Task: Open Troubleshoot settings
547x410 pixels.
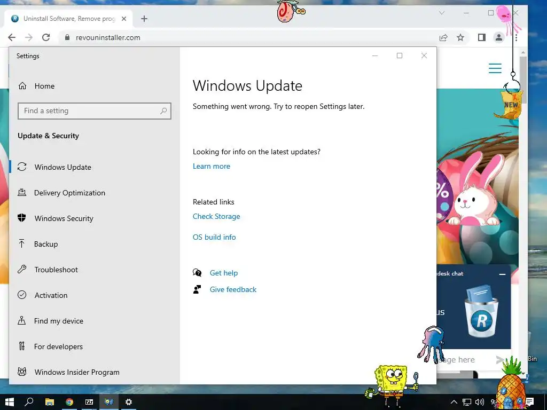Action: (x=56, y=270)
